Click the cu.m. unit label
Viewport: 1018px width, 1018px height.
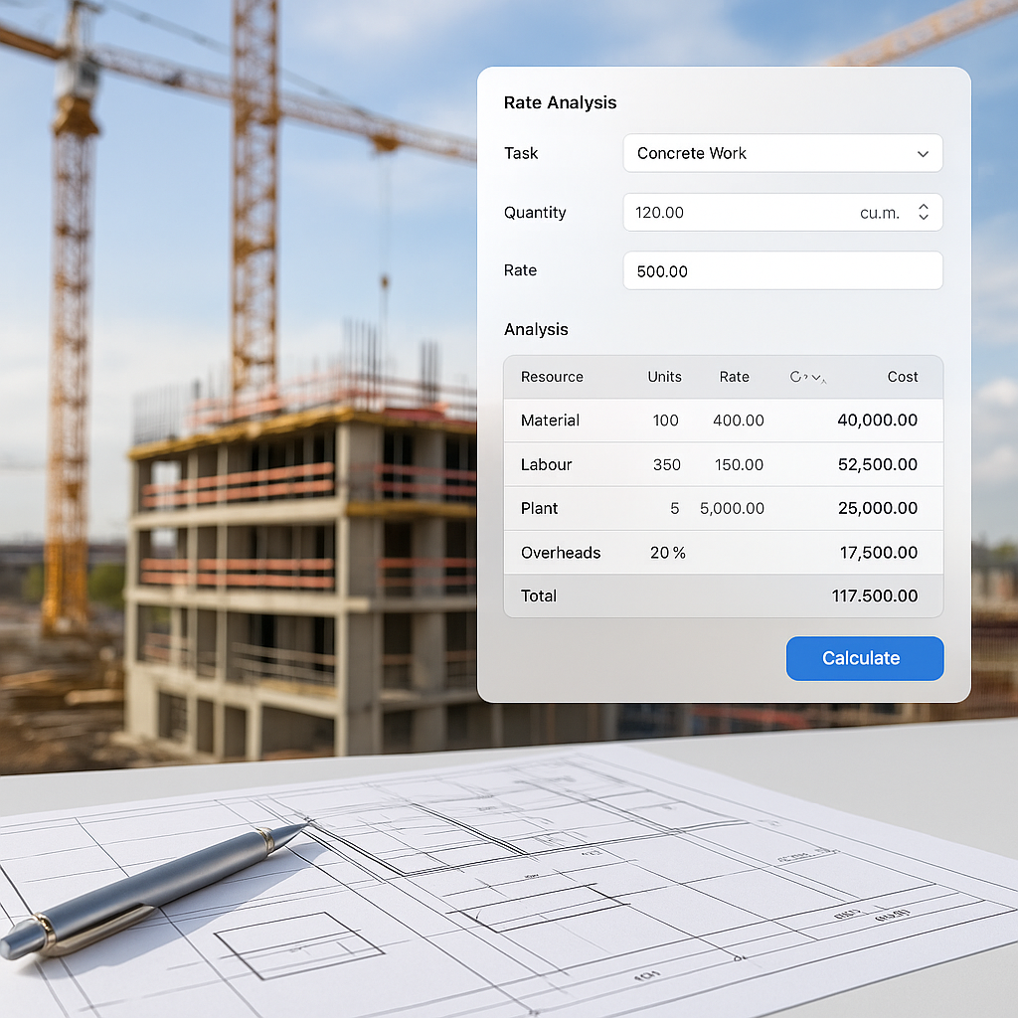tap(879, 213)
